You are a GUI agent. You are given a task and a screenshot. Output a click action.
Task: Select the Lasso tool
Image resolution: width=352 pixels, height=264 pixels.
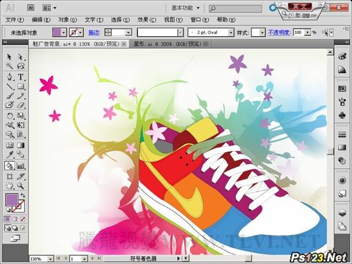click(x=21, y=66)
